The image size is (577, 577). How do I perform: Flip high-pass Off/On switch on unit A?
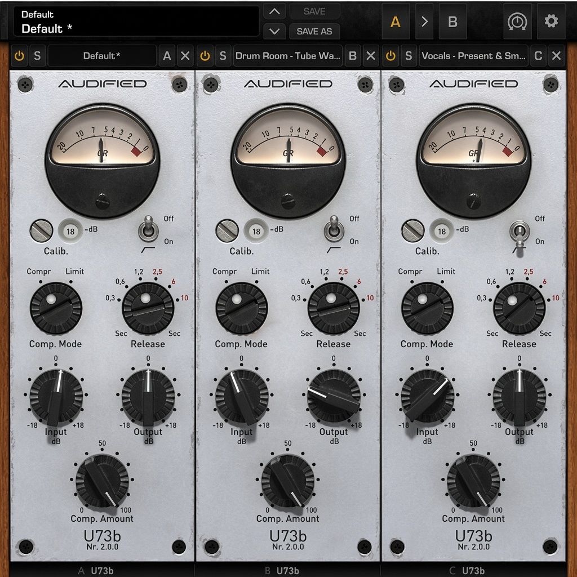(148, 229)
